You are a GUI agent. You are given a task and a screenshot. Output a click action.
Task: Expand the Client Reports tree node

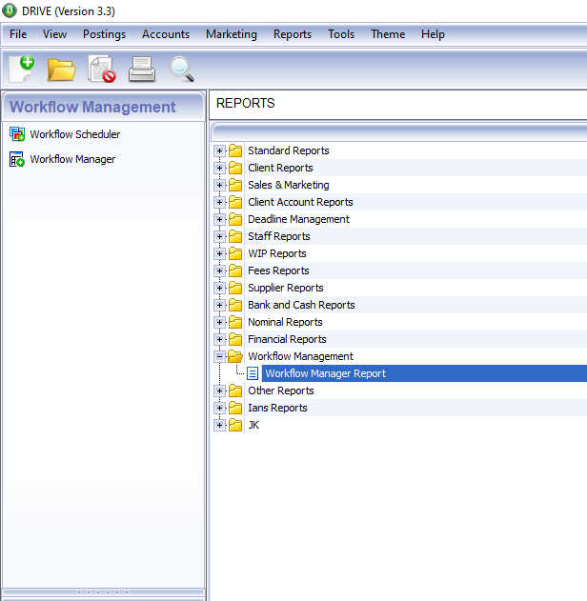(x=219, y=168)
